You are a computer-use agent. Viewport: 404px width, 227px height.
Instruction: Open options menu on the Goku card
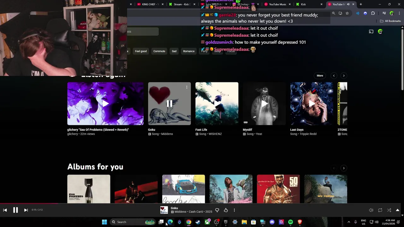(187, 87)
